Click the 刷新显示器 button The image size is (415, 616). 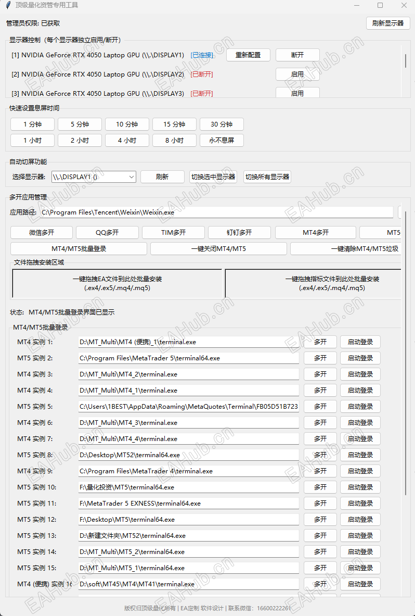coord(388,23)
